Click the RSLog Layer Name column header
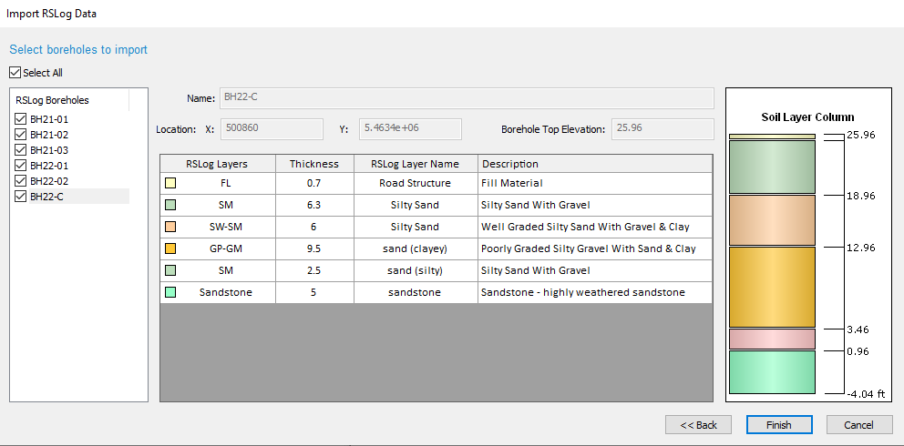 coord(416,164)
